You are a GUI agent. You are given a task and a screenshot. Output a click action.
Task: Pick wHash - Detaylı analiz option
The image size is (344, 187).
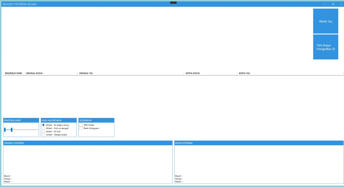(x=44, y=134)
